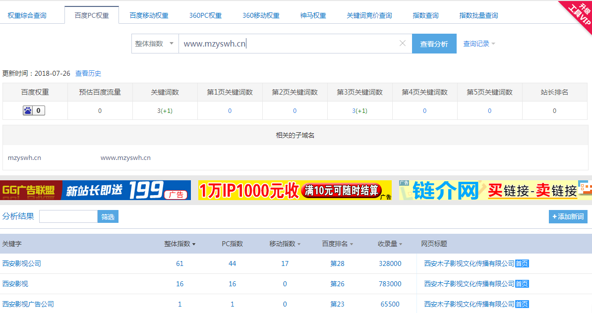
Task: Sort results by 收录量 column
Action: click(x=390, y=244)
